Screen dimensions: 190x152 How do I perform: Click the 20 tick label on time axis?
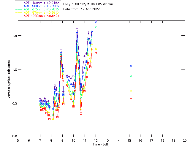(185, 140)
